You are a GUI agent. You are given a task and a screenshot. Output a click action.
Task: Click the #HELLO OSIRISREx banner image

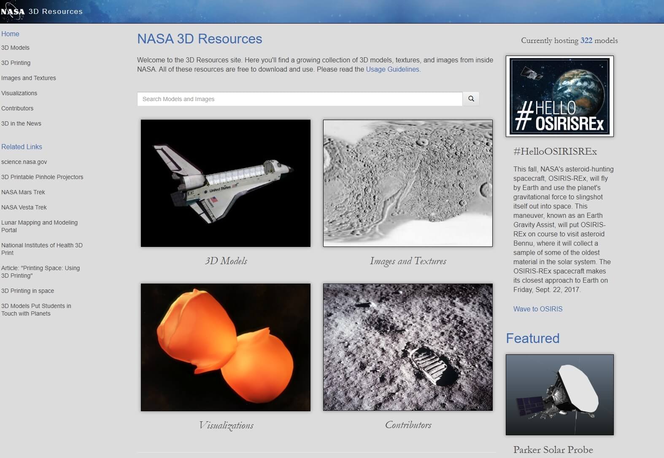[560, 96]
